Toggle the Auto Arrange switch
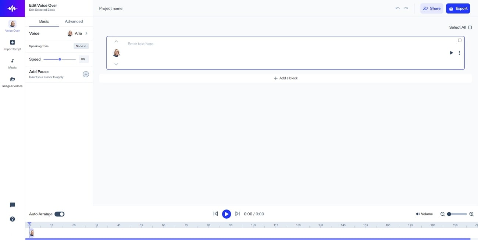Screen dimensions: 478x240 60,214
